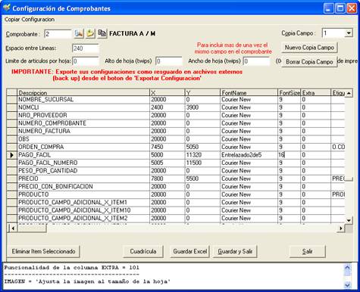Click the Y value 3900 in NOMCLI row
360x292 pixels.
202,107
